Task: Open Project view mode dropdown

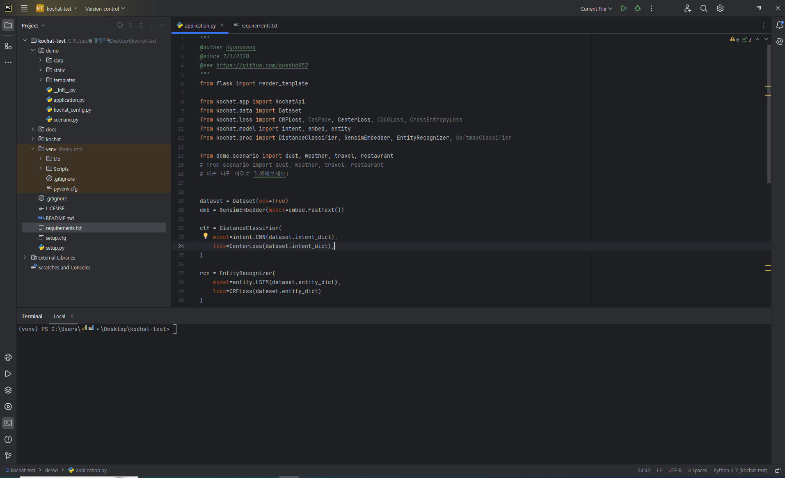Action: 33,25
